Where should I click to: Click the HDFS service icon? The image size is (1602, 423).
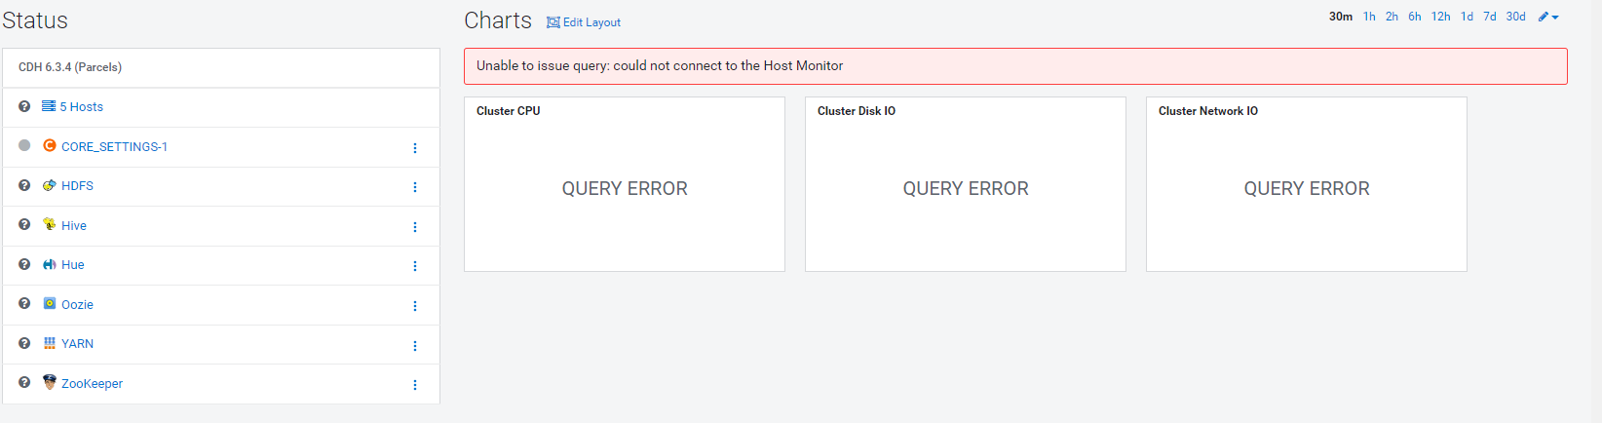click(x=49, y=185)
